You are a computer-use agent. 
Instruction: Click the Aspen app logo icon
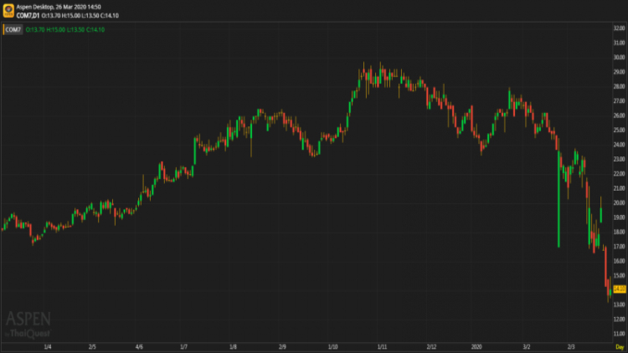(x=9, y=10)
